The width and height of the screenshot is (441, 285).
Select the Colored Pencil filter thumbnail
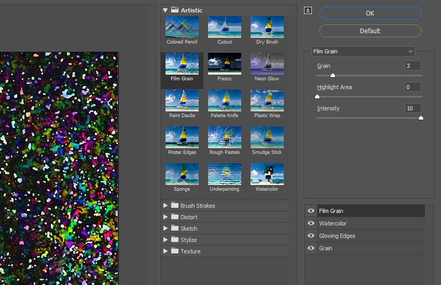click(x=182, y=27)
